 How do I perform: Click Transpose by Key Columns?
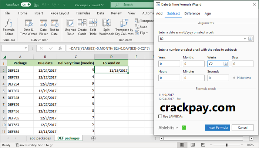[x=124, y=27]
